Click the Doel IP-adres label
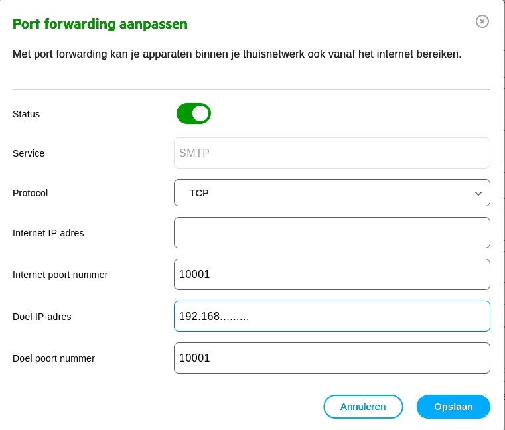This screenshot has width=505, height=430. point(42,317)
